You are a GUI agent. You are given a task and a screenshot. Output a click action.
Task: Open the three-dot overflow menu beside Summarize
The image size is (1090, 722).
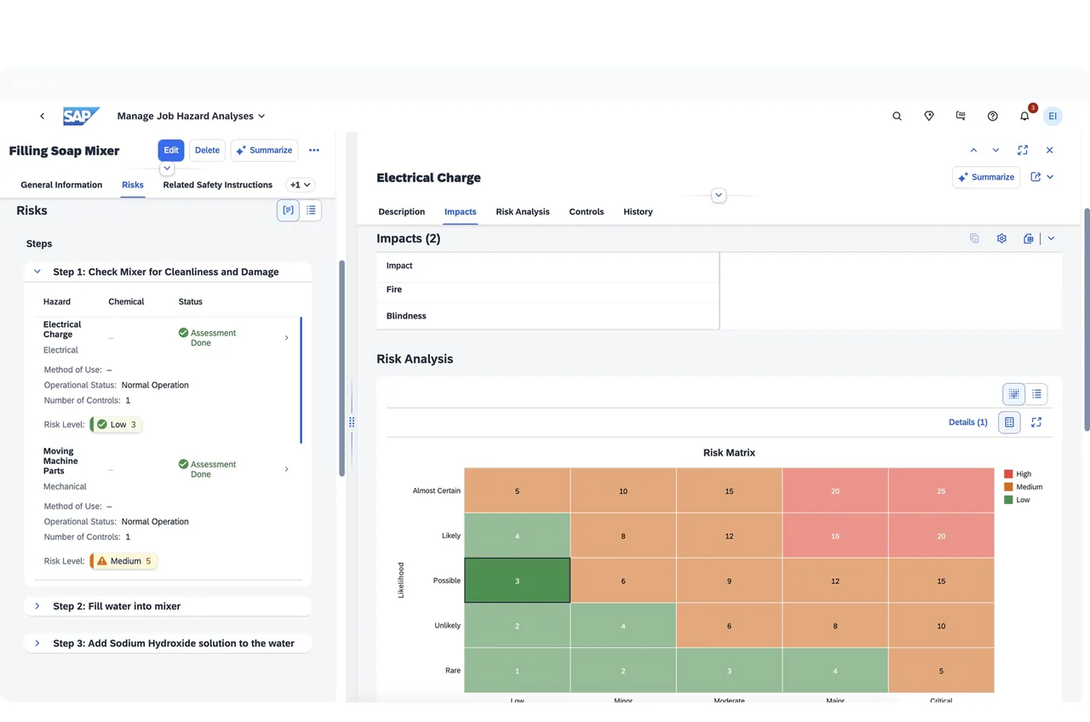click(x=314, y=150)
